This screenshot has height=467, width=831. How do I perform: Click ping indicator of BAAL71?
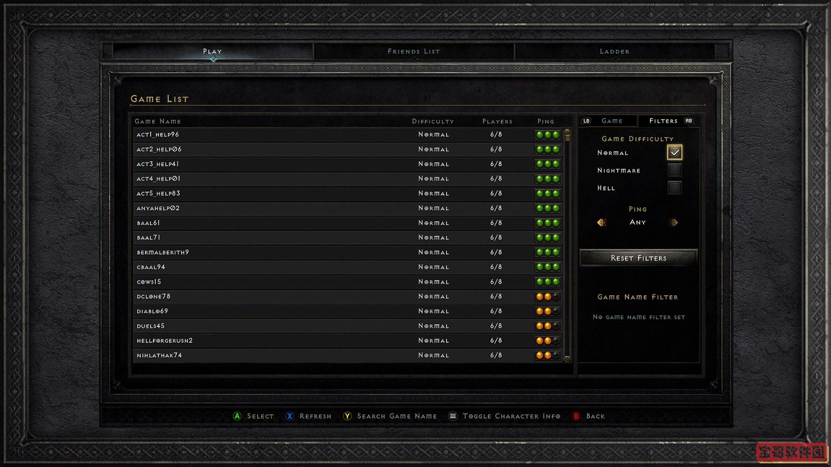click(548, 238)
